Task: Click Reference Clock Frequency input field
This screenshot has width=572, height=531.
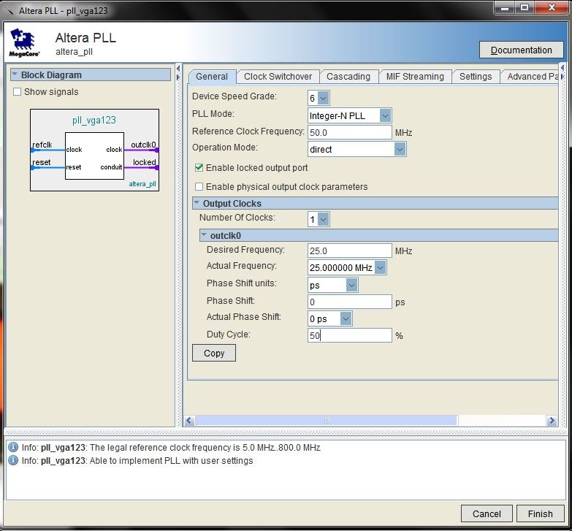Action: click(x=350, y=132)
